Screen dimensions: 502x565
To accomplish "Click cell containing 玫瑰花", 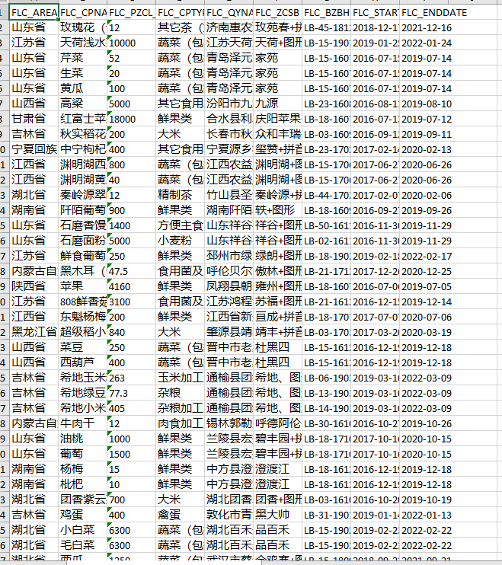I will (x=83, y=27).
